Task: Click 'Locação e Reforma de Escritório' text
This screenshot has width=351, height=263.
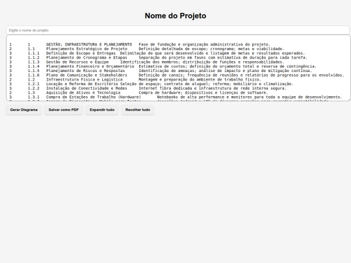Action: (82, 84)
